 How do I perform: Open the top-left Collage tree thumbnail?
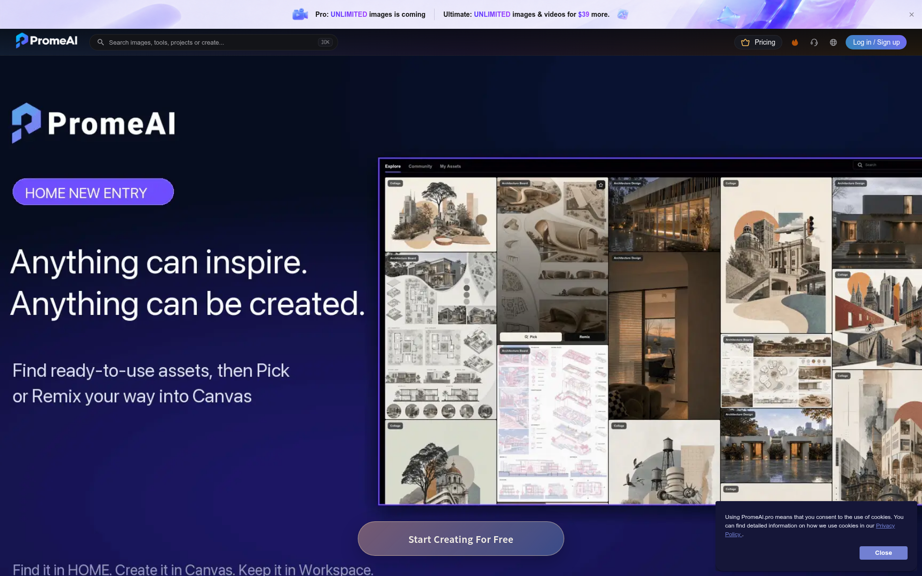(440, 215)
